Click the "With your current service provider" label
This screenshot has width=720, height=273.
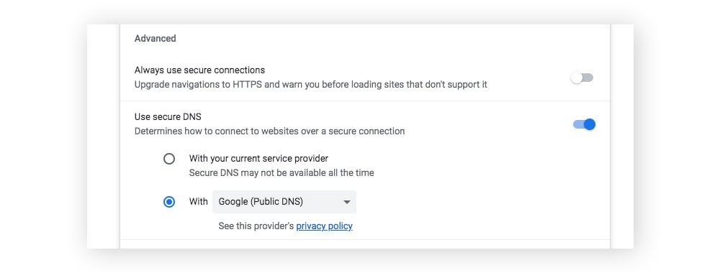coord(258,159)
